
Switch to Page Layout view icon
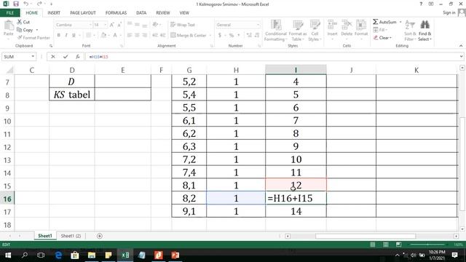coord(385,245)
